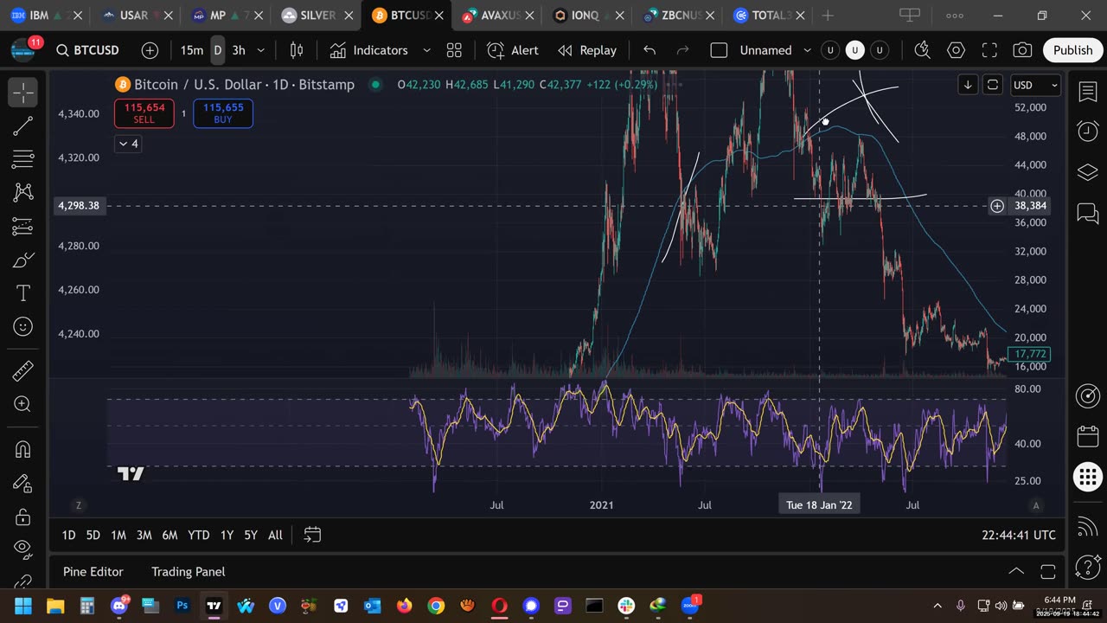1107x623 pixels.
Task: Open the Fibonacci retracement tools
Action: click(23, 159)
